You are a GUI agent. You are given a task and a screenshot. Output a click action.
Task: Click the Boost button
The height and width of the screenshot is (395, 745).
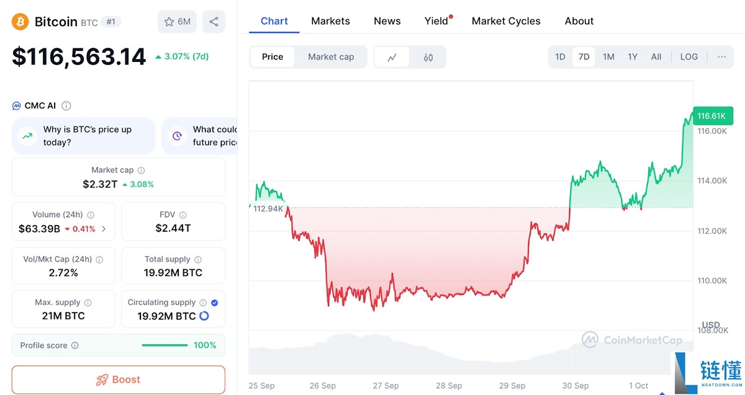tap(118, 379)
